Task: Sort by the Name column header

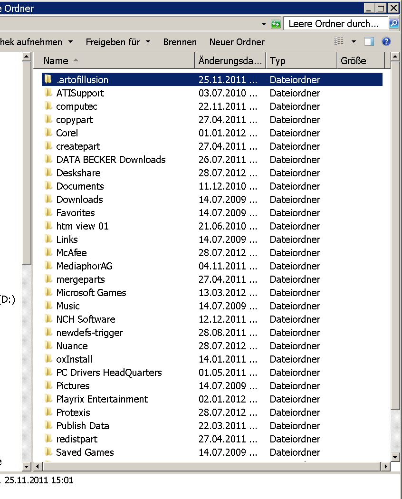Action: point(114,60)
